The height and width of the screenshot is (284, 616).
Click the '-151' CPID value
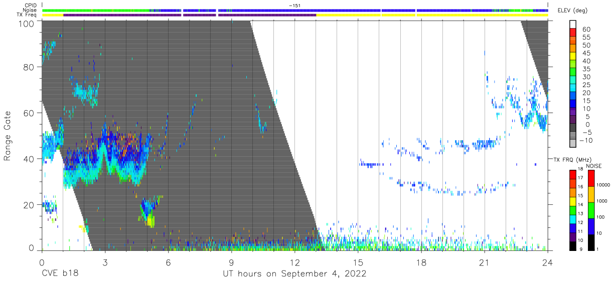294,5
